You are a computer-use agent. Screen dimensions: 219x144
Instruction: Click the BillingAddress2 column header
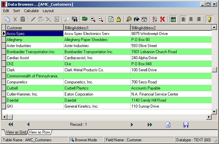click(x=171, y=28)
